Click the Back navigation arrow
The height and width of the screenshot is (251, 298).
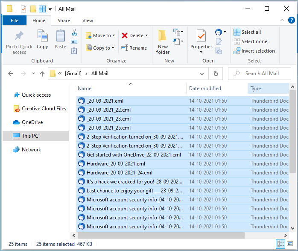point(11,74)
